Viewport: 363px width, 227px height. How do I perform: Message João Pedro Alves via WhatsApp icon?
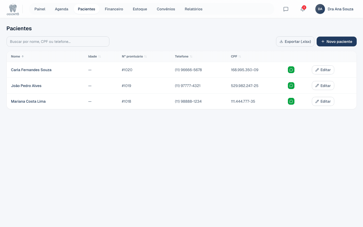click(291, 86)
